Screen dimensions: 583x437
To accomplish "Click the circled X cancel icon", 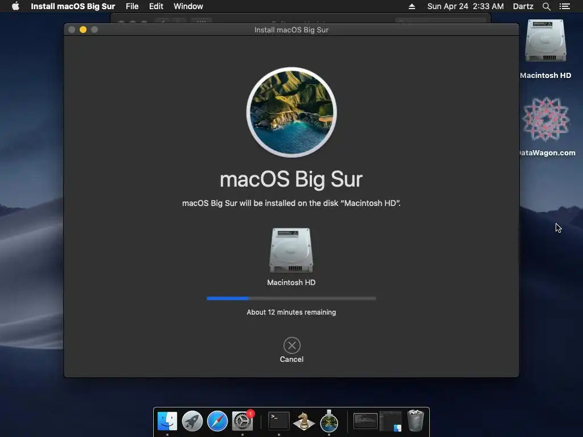I will [292, 345].
